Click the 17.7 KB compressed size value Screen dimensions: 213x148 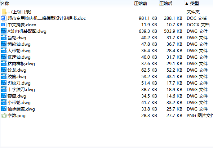174,83
